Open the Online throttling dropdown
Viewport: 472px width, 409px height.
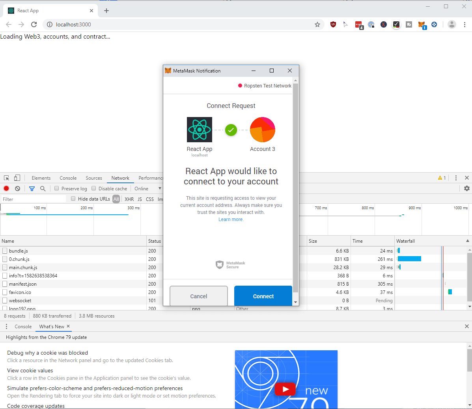point(148,189)
